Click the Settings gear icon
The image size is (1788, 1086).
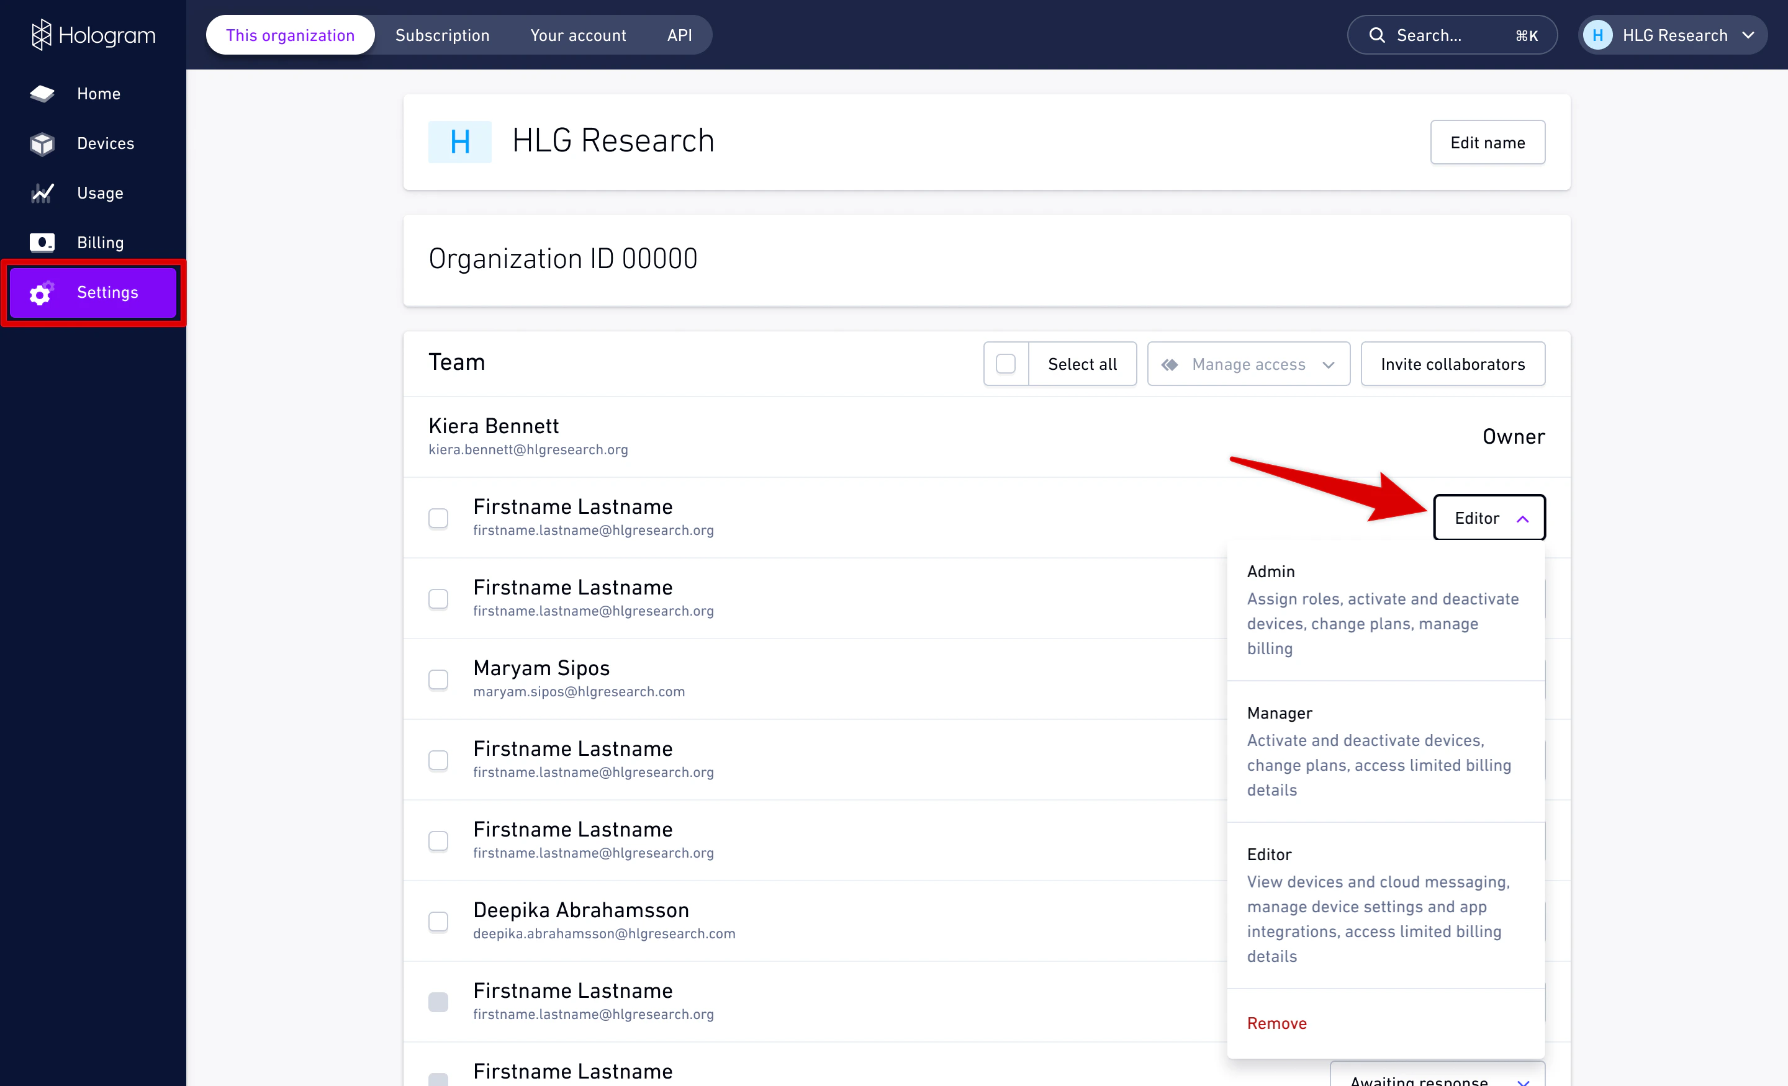pos(42,292)
